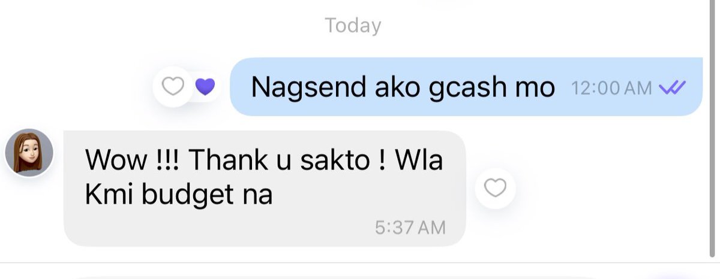720x279 pixels.
Task: Click the 5:37 AM timestamp
Action: coord(410,227)
